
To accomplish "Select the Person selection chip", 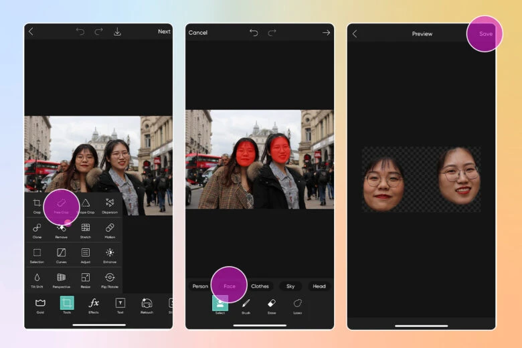I will [x=200, y=286].
